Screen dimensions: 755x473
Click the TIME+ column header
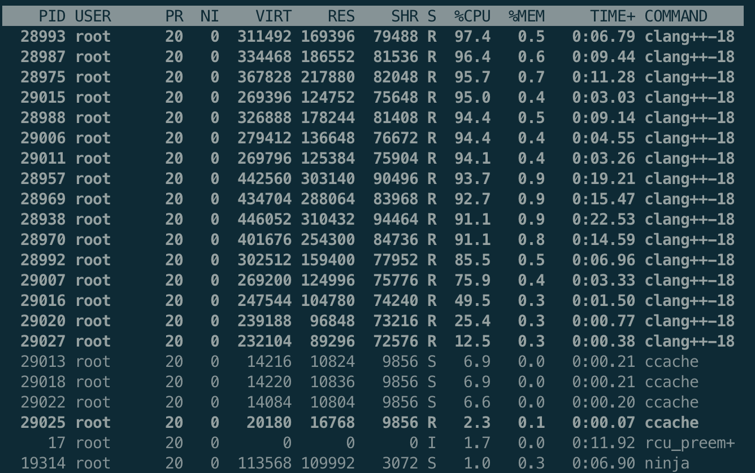(613, 16)
